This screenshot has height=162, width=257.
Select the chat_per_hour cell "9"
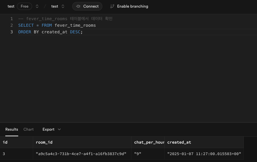click(148, 154)
